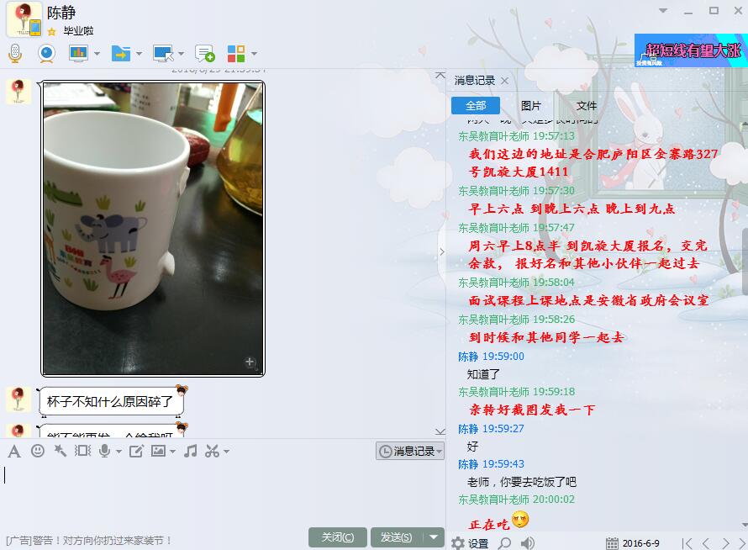The image size is (748, 550).
Task: Click the send file folder icon
Action: click(x=121, y=53)
